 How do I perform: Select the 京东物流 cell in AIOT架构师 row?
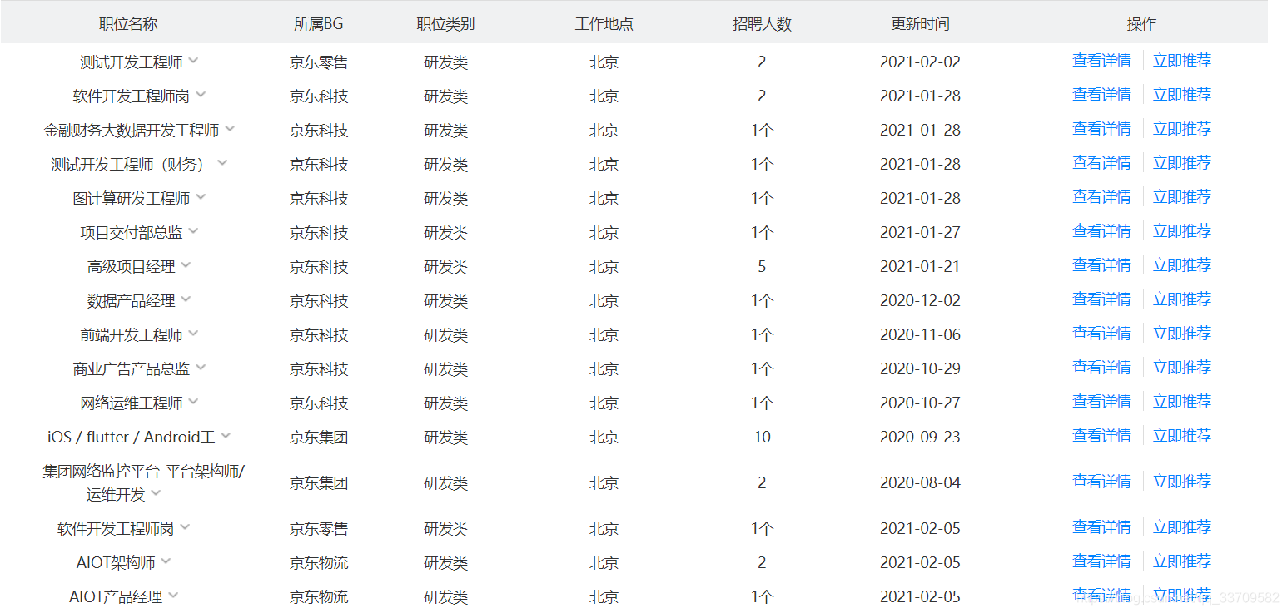tap(319, 562)
